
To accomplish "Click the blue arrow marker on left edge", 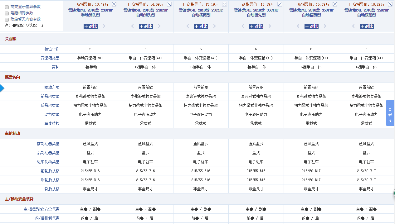I will pyautogui.click(x=2, y=88).
